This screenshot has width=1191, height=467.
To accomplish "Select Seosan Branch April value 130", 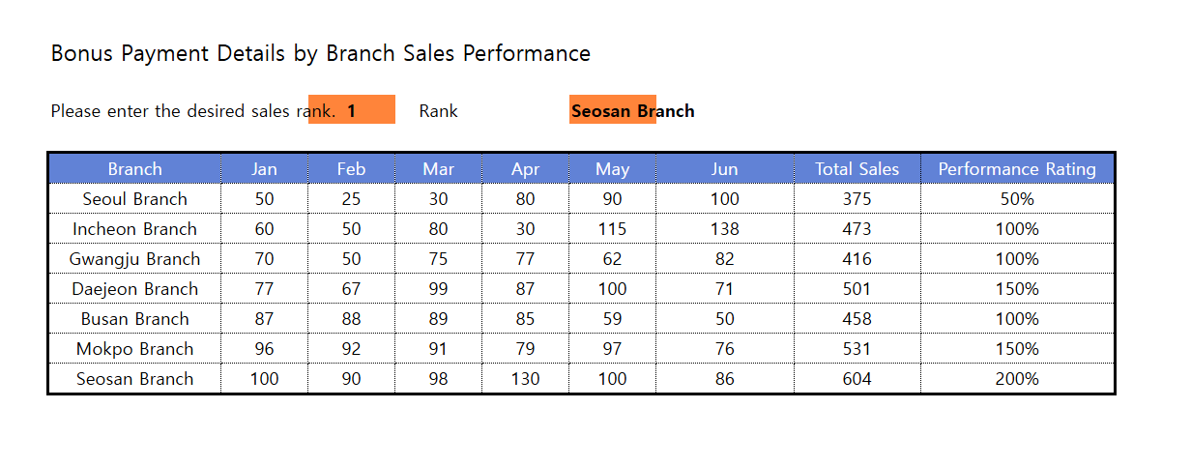I will pyautogui.click(x=526, y=379).
